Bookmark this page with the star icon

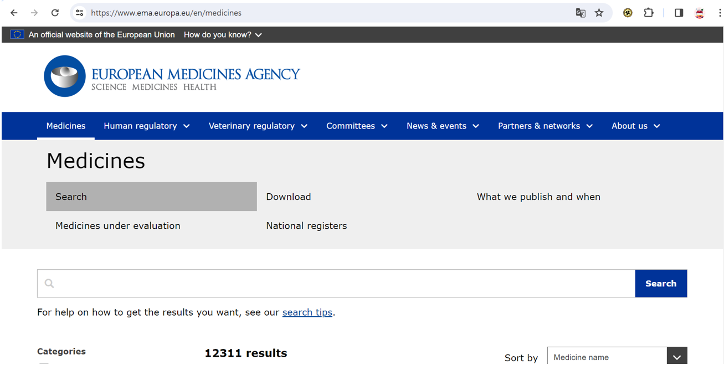coord(599,13)
